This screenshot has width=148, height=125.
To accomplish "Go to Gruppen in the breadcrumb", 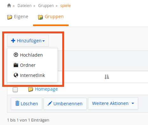I will click(46, 6).
